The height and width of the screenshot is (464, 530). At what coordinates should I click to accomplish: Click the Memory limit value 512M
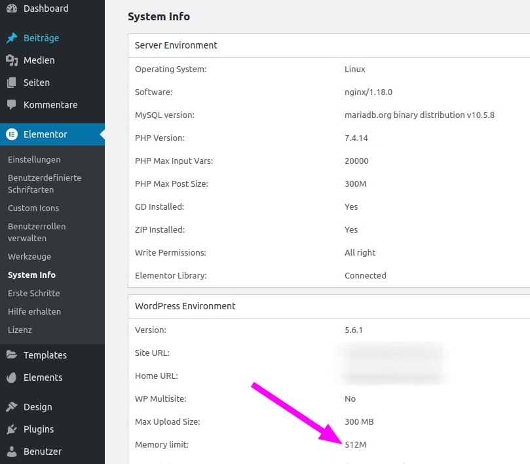click(356, 445)
